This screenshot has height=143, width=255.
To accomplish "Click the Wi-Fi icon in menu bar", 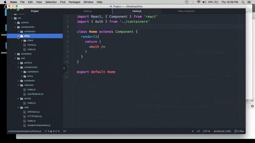I will pos(198,2).
